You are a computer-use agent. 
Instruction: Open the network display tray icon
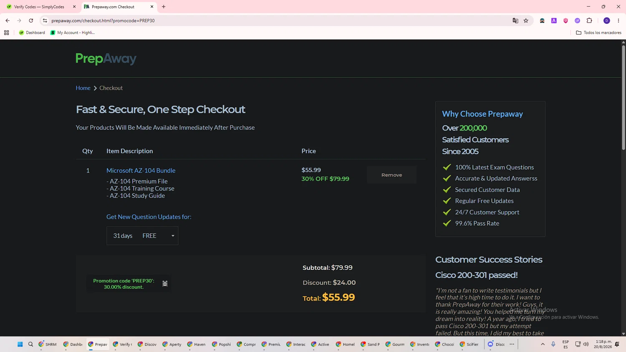578,344
